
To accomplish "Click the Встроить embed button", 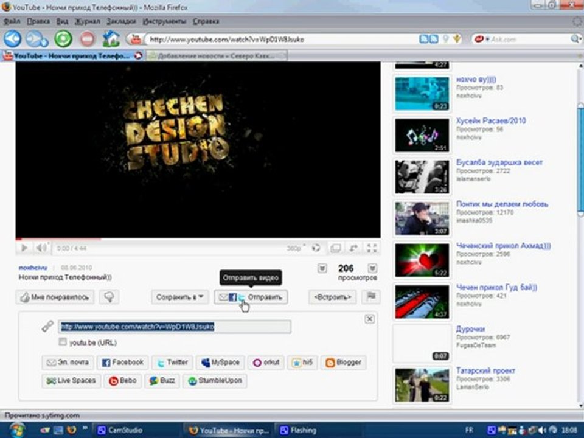I will point(332,297).
